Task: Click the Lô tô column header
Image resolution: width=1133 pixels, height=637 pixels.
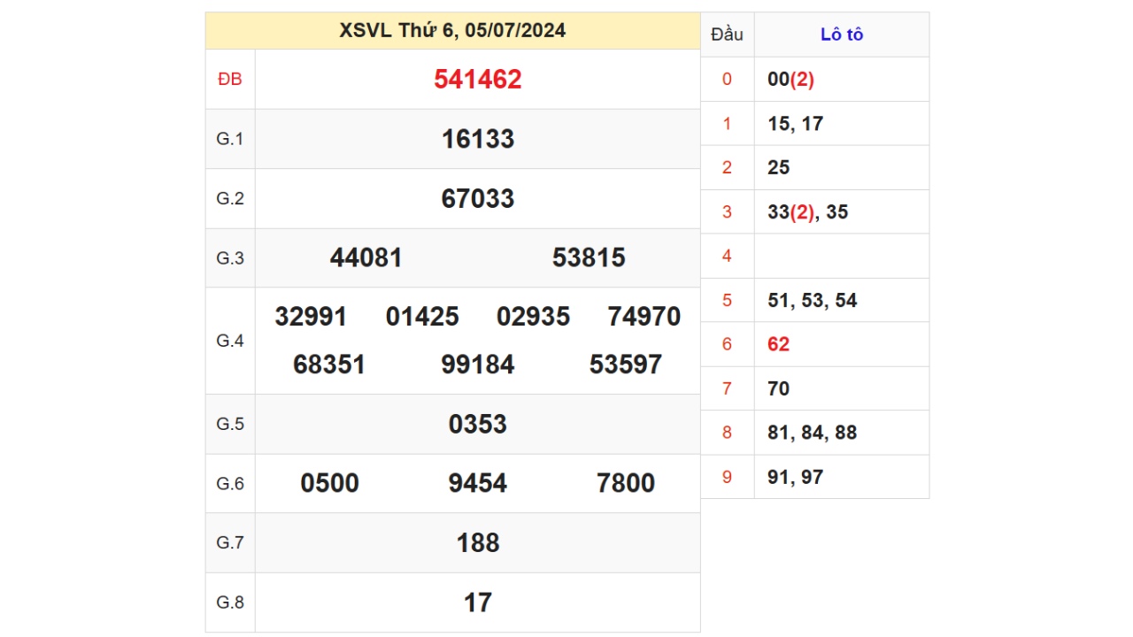Action: [x=842, y=35]
